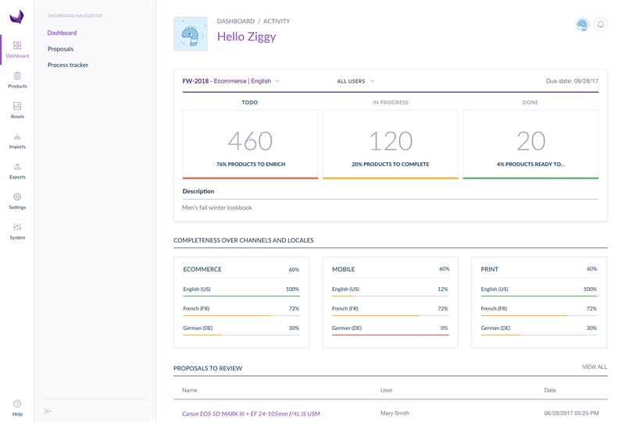Viewport: 625px width, 422px height.
Task: Open the System sliders icon
Action: 17,231
